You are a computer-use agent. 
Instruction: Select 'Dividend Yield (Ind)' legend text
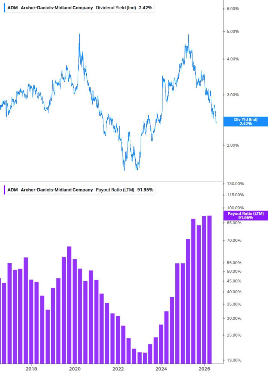[x=116, y=8]
